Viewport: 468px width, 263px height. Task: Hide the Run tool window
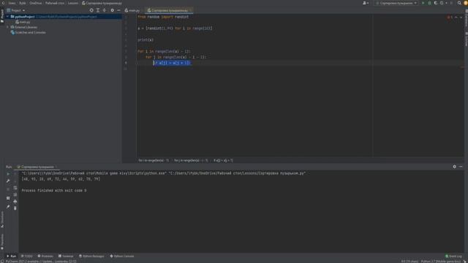point(461,167)
